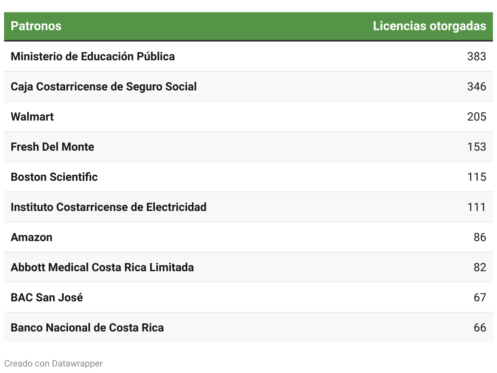Image resolution: width=497 pixels, height=373 pixels.
Task: Click the value 383 in the table
Action: (x=477, y=57)
